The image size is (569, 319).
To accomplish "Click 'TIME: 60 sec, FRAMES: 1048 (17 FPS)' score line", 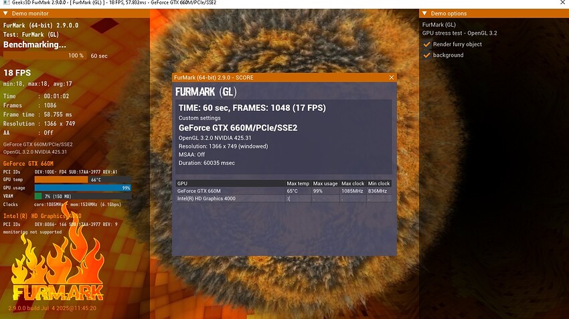I will click(x=252, y=108).
